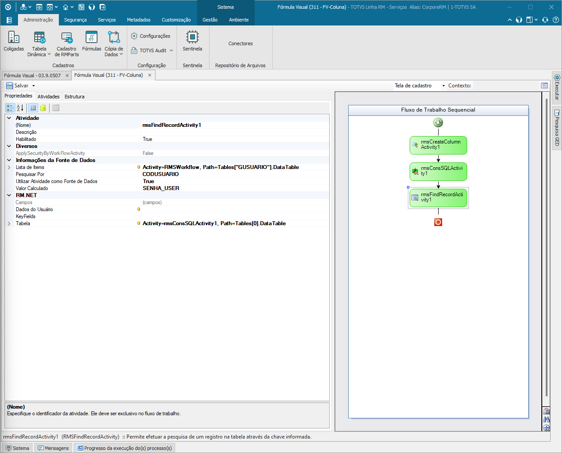Sort properties alphabetically
The height and width of the screenshot is (453, 562).
click(20, 108)
